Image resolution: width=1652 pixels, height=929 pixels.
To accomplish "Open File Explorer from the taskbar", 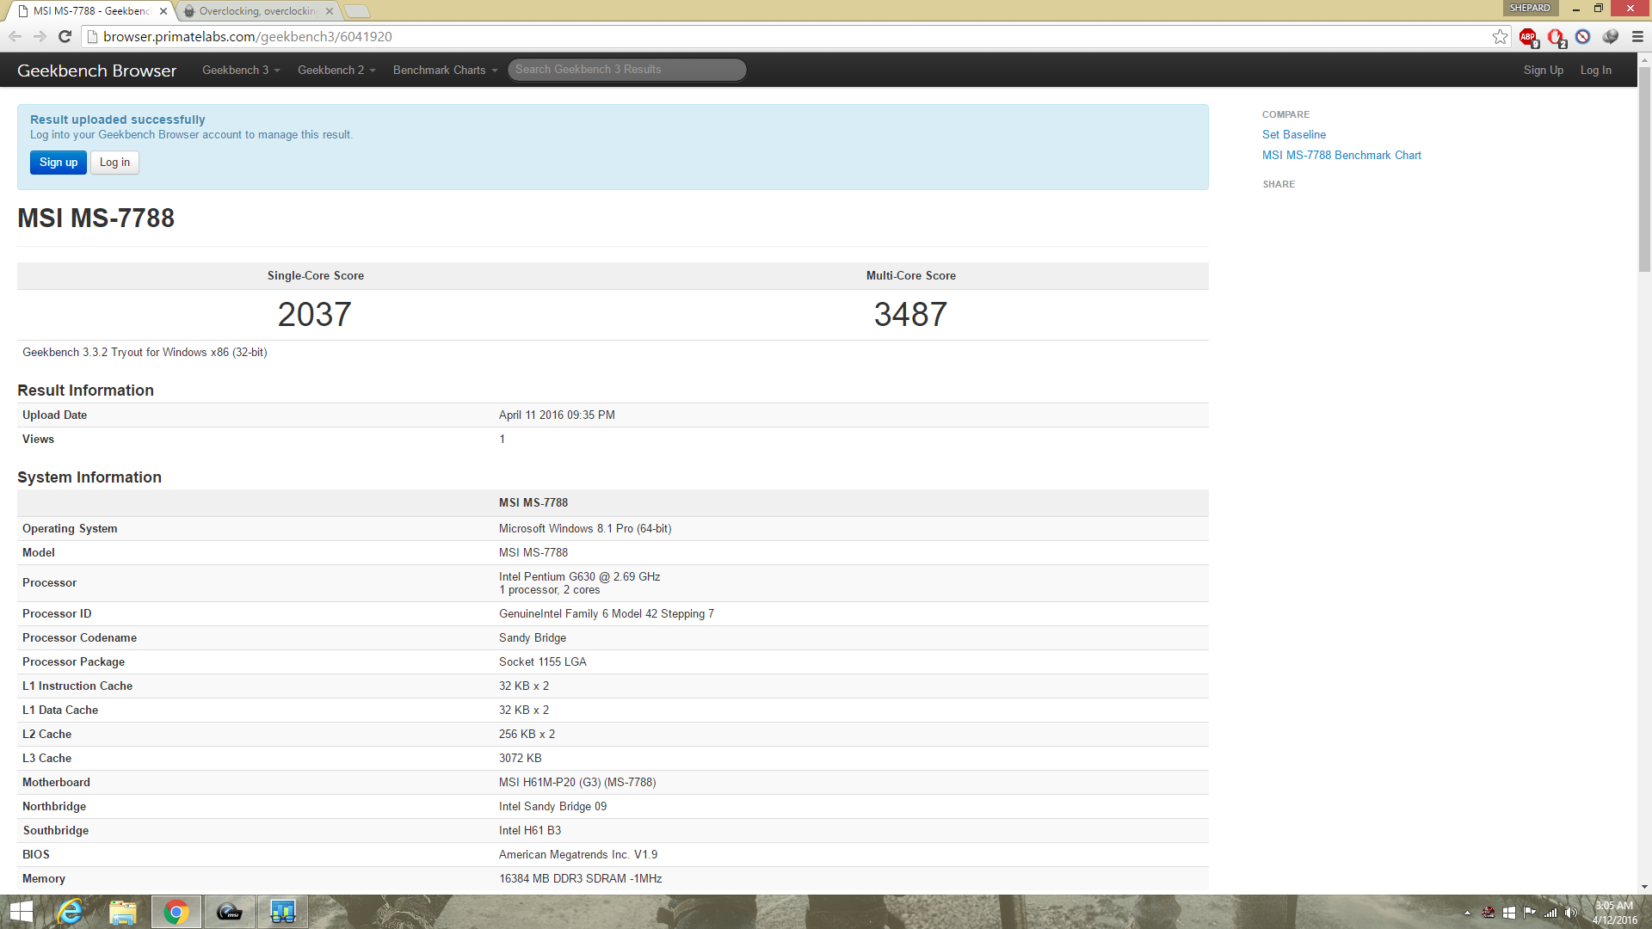I will click(x=123, y=912).
